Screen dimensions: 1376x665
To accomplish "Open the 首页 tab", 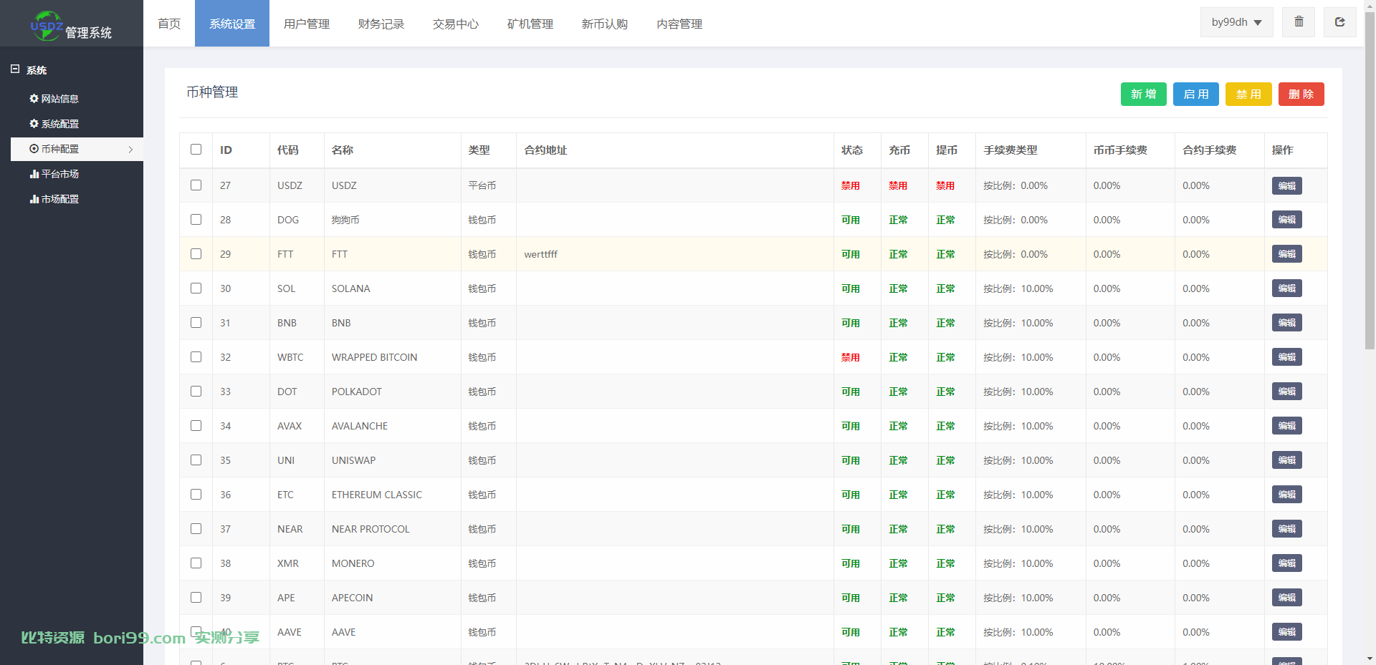I will [x=169, y=24].
